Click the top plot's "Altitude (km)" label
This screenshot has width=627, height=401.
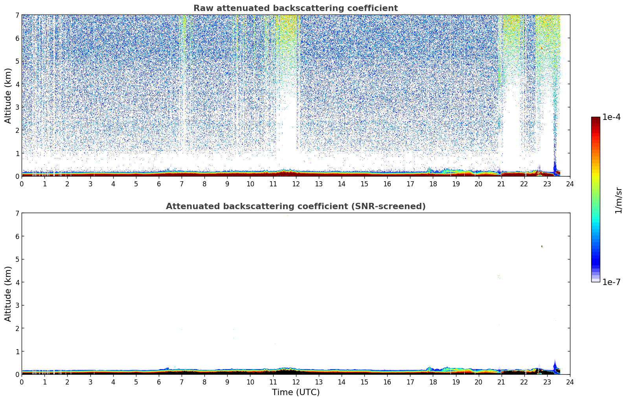(8, 96)
